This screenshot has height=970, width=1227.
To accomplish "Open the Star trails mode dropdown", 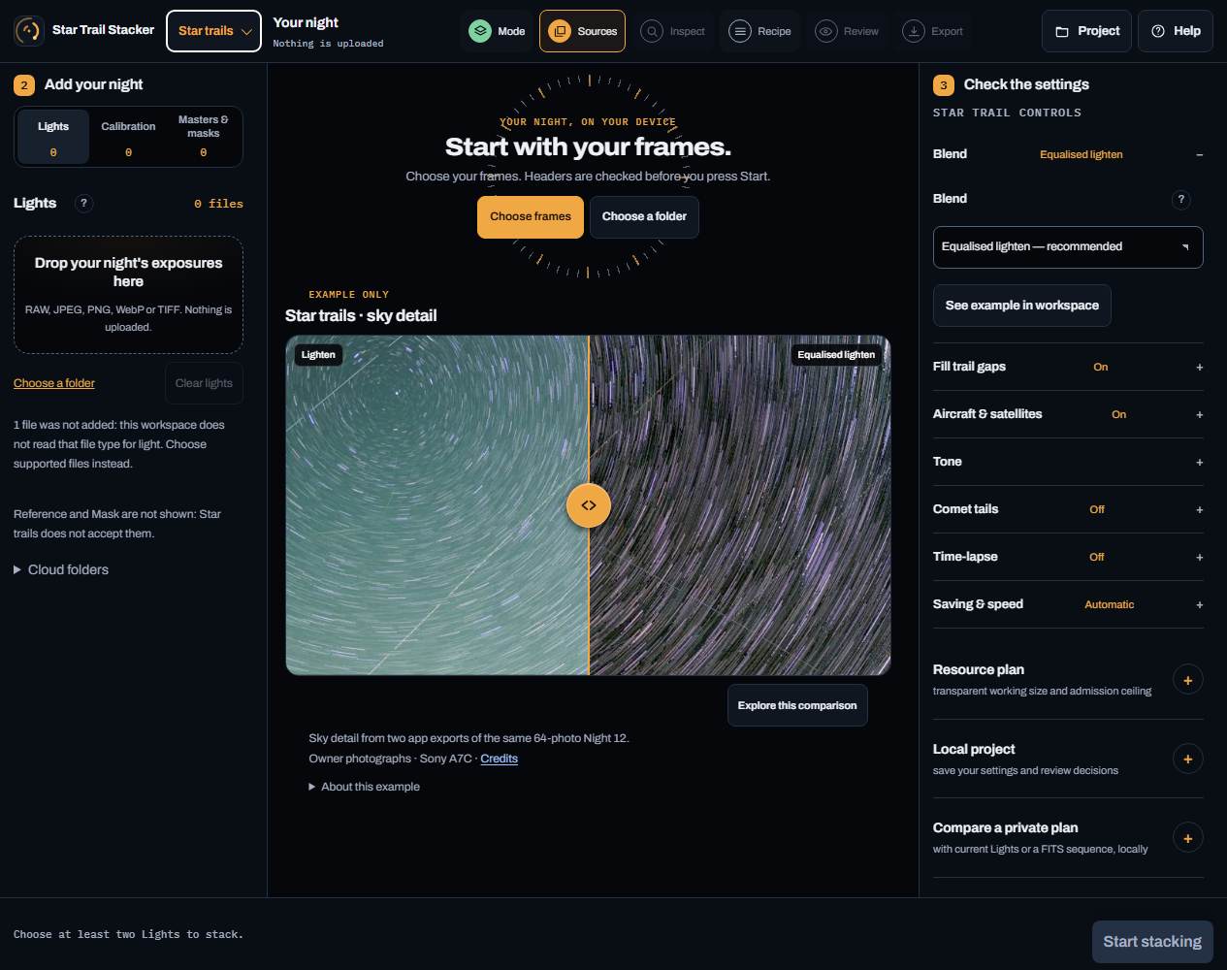I will coord(213,31).
